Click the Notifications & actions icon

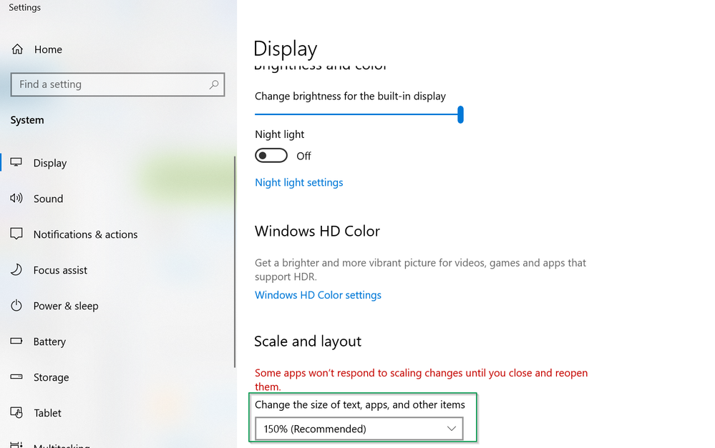(16, 234)
